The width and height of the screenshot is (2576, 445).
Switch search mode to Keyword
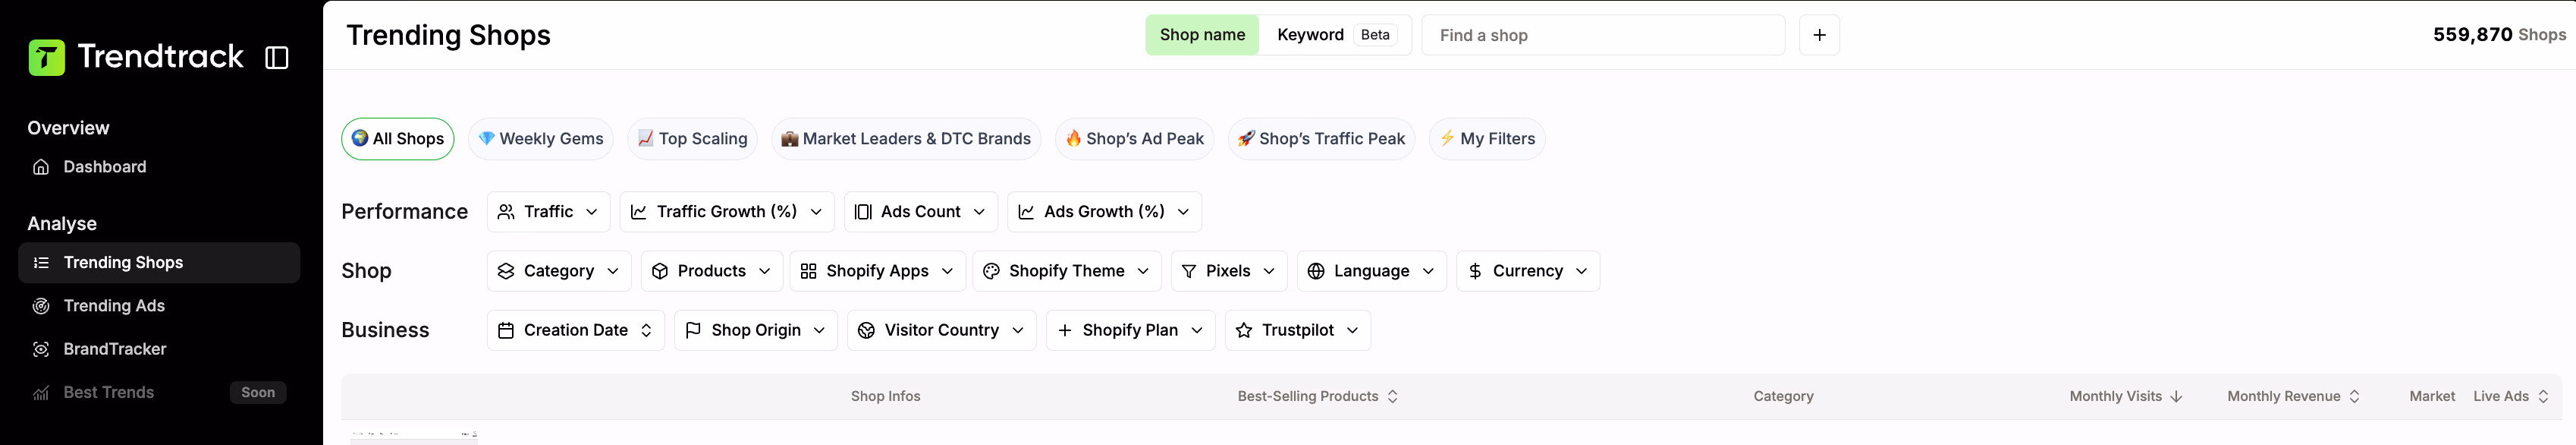pos(1310,35)
